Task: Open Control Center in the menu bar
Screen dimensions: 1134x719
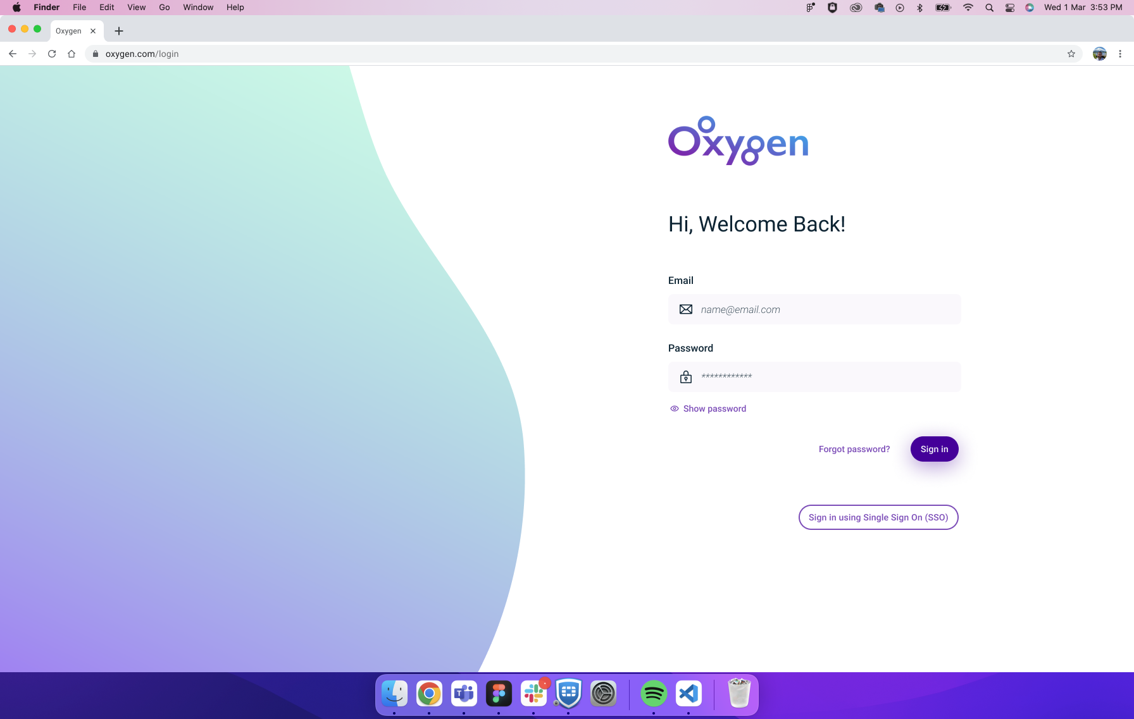Action: point(1010,8)
